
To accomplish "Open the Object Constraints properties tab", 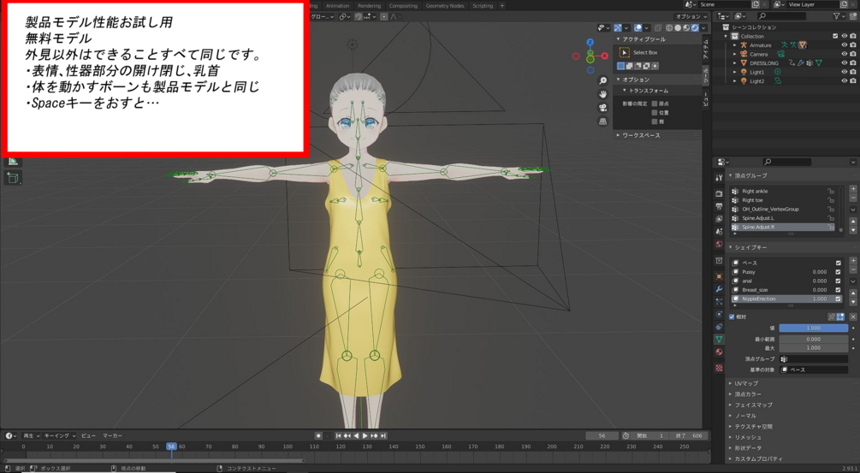I will (x=719, y=327).
